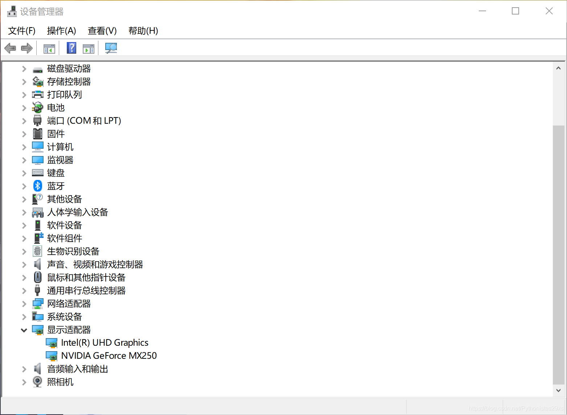Click the Device Manager title bar icon
Viewport: 567px width, 415px height.
pyautogui.click(x=12, y=12)
